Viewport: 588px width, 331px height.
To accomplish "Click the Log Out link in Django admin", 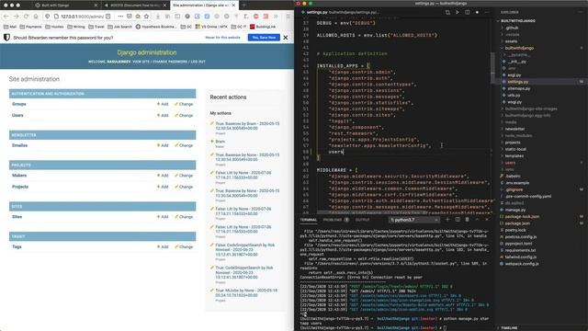I will click(x=198, y=62).
